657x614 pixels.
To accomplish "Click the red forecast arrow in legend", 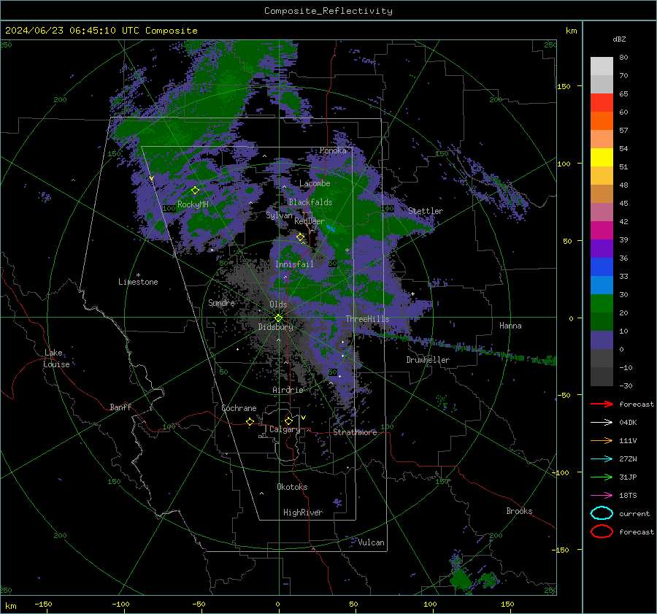I will click(602, 404).
